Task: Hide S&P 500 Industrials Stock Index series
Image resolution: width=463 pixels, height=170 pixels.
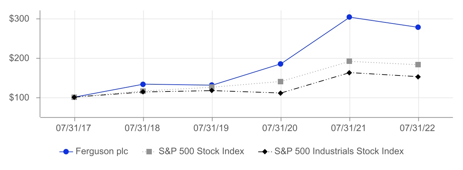Action: tap(339, 151)
